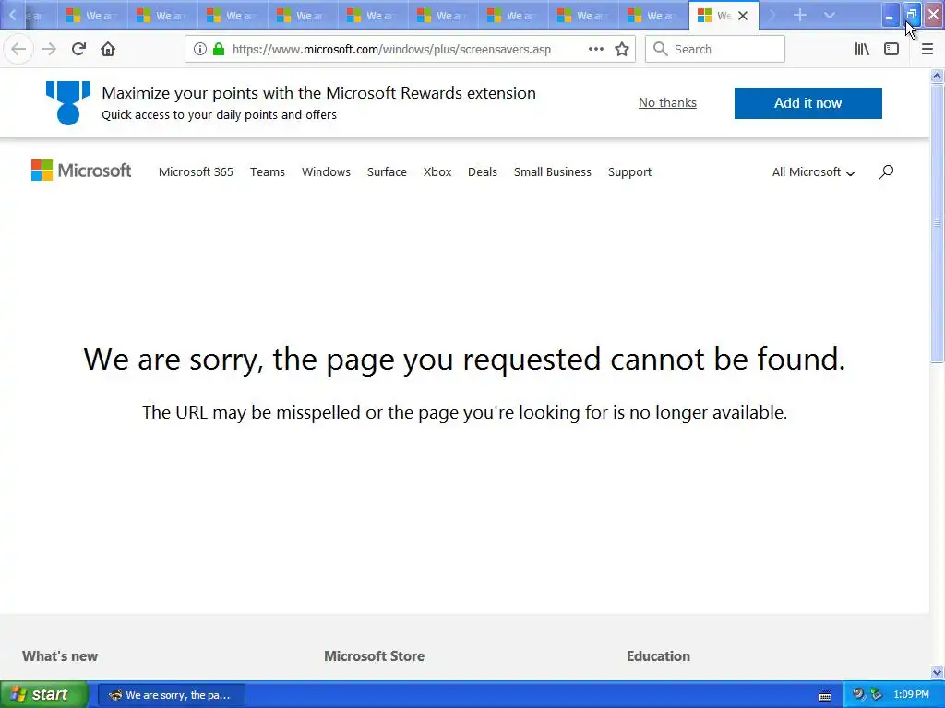945x708 pixels.
Task: Dismiss banner with No thanks
Action: [668, 103]
